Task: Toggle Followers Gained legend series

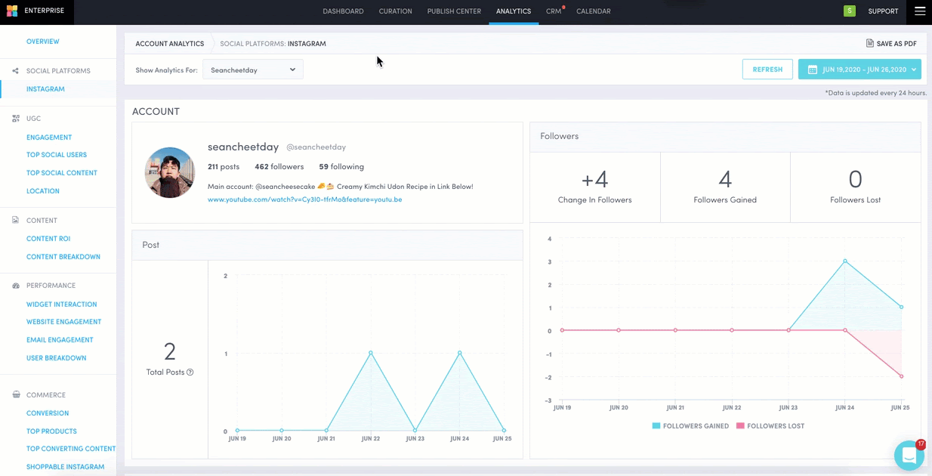Action: point(690,426)
